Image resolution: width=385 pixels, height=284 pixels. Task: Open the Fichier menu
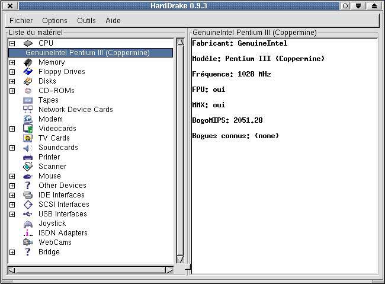point(21,20)
